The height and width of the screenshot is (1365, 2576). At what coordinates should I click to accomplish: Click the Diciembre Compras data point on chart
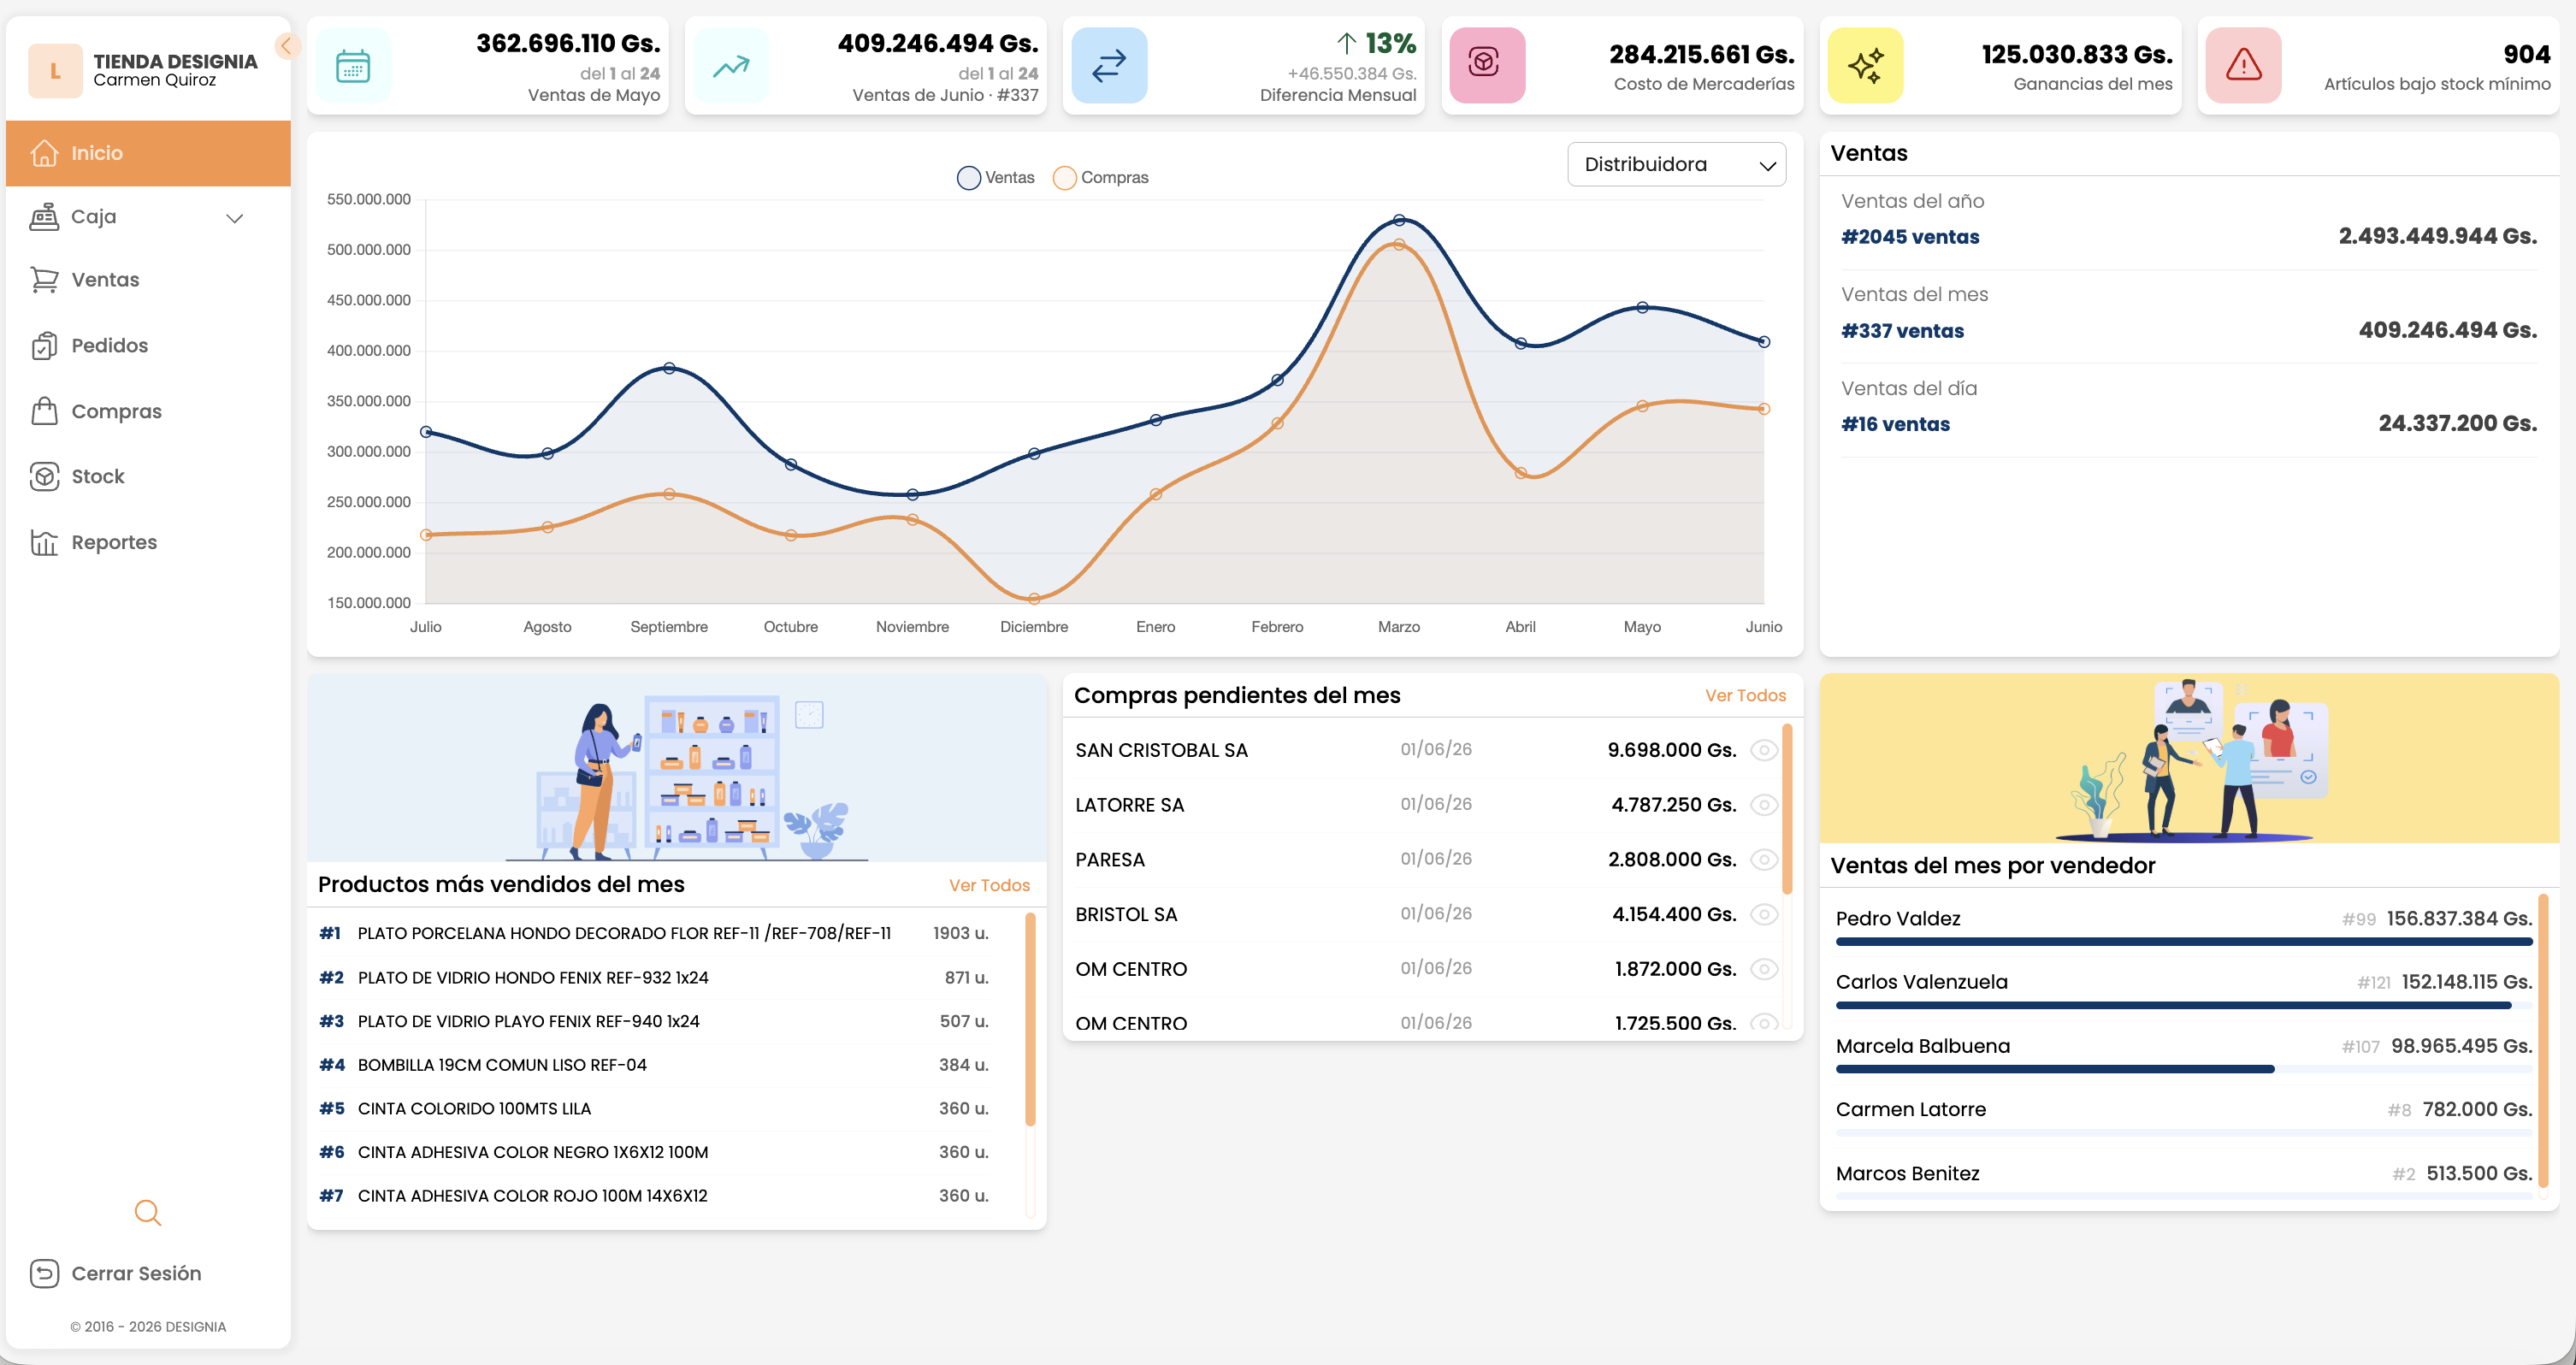(1034, 599)
